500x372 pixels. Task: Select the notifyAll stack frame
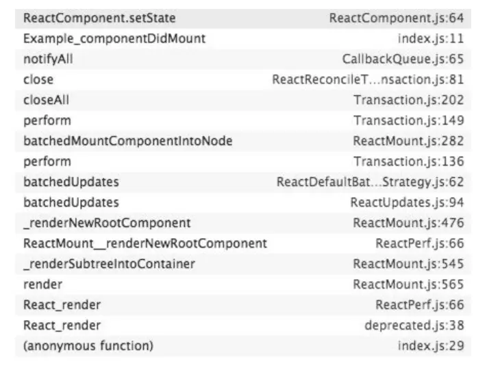243,59
